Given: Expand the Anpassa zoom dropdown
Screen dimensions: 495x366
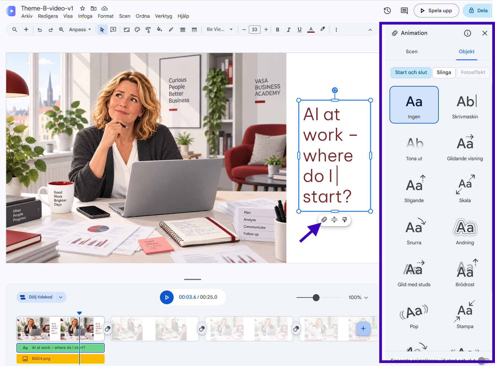Looking at the screenshot, I should click(80, 30).
